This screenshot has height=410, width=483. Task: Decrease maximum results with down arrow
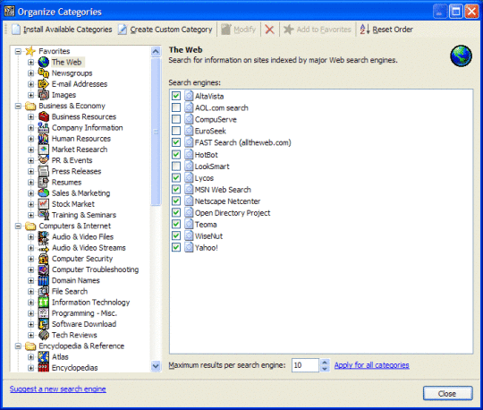click(x=325, y=369)
